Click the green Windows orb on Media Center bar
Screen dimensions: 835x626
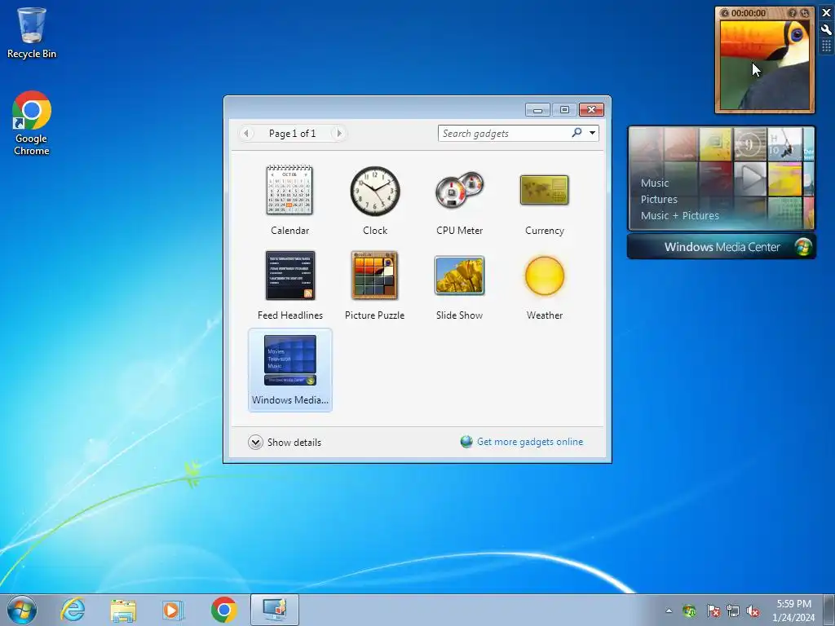click(803, 247)
